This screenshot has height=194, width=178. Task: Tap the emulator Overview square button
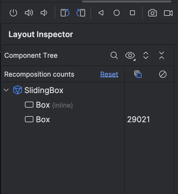pyautogui.click(x=132, y=13)
